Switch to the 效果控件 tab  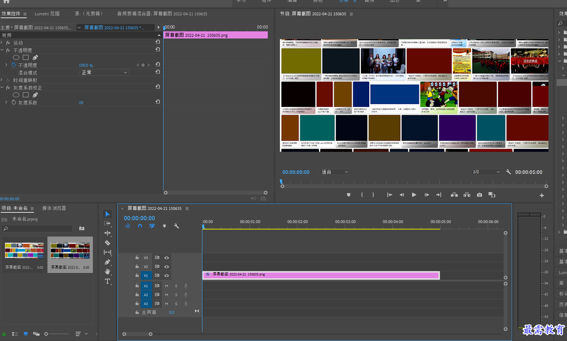point(11,14)
